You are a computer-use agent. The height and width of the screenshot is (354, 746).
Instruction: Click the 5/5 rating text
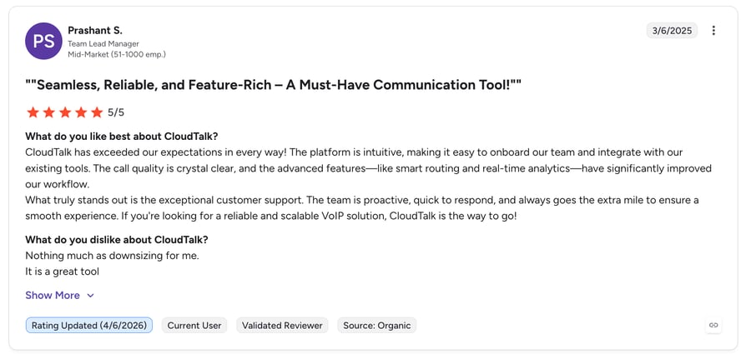point(116,112)
